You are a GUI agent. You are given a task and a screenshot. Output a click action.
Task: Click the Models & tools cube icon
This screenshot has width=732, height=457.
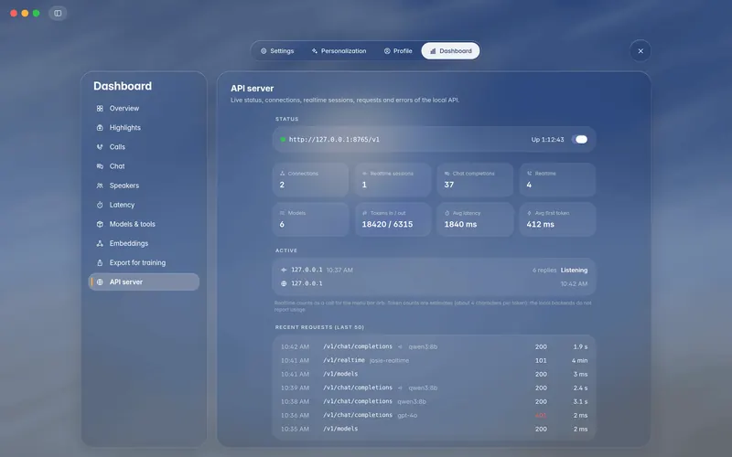point(100,224)
